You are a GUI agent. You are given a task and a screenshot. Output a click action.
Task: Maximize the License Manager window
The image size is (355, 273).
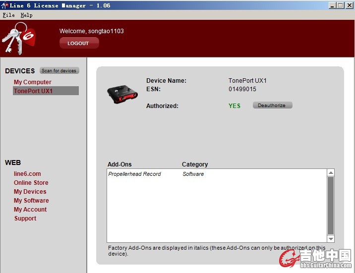tap(341, 5)
